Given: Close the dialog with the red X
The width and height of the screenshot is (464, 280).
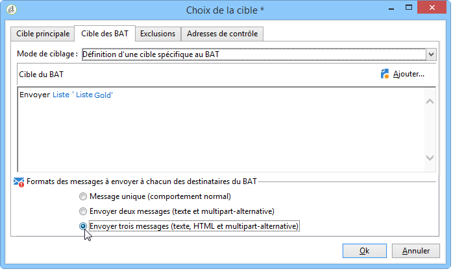Looking at the screenshot, I should pos(432,7).
